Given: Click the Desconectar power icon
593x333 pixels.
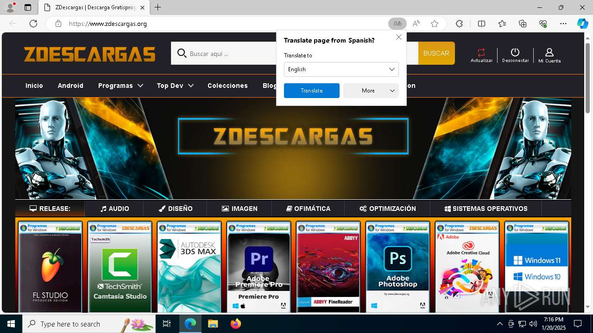Looking at the screenshot, I should 515,52.
